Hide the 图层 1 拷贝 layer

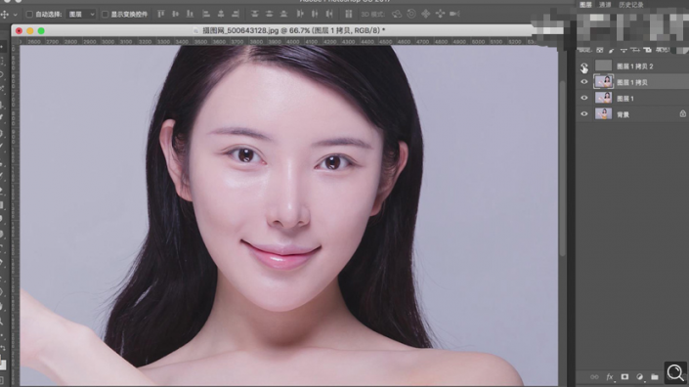pyautogui.click(x=584, y=82)
